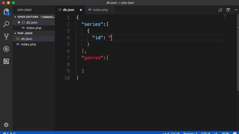239x134 pixels.
Task: Open the Explorer view in the activity bar
Action: (6, 12)
